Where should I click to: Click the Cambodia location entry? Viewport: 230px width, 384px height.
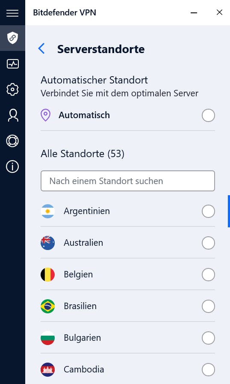[127, 369]
